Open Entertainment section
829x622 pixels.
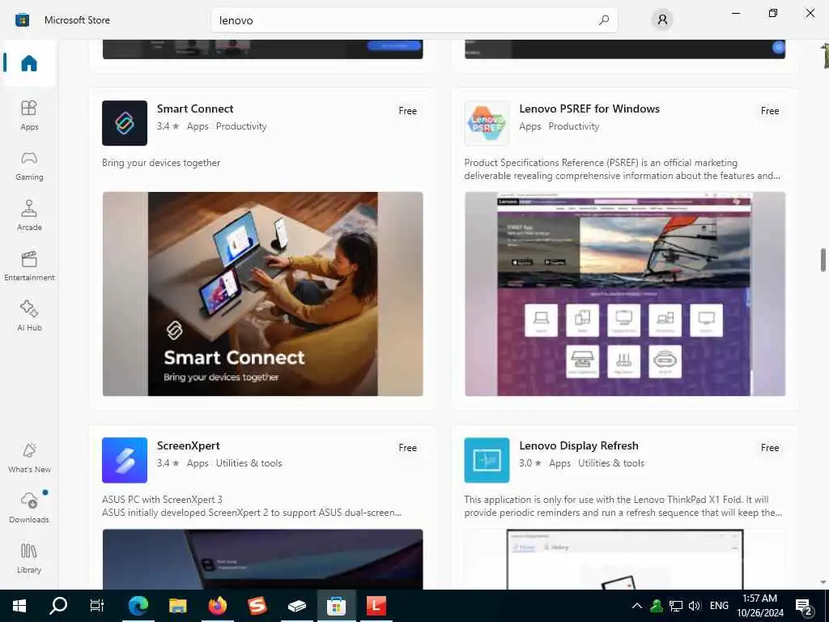[x=29, y=266]
